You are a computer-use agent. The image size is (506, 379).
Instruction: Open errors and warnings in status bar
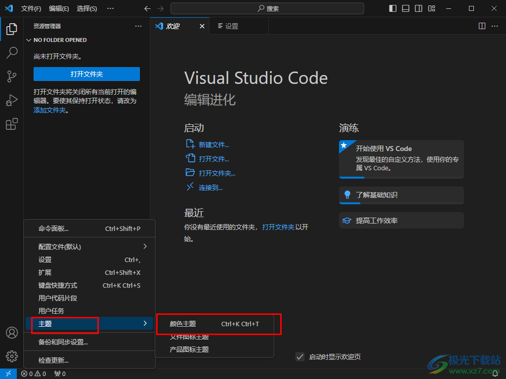[x=34, y=374]
